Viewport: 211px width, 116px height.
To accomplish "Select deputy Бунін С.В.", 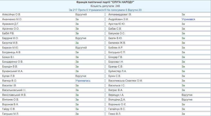I will tap(115, 76).
